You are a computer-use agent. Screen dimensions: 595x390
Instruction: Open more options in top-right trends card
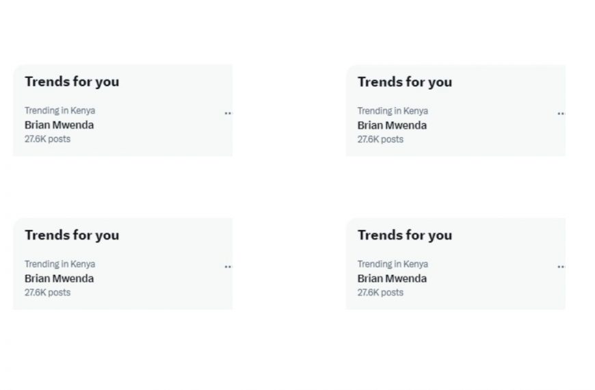[561, 114]
